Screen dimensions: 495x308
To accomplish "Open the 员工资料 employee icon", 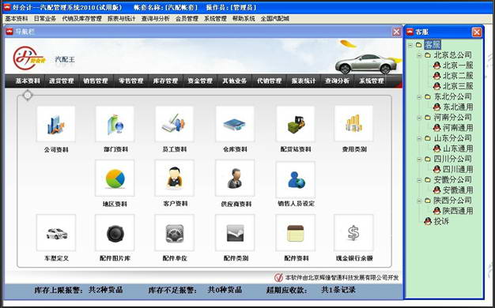I will click(174, 124).
